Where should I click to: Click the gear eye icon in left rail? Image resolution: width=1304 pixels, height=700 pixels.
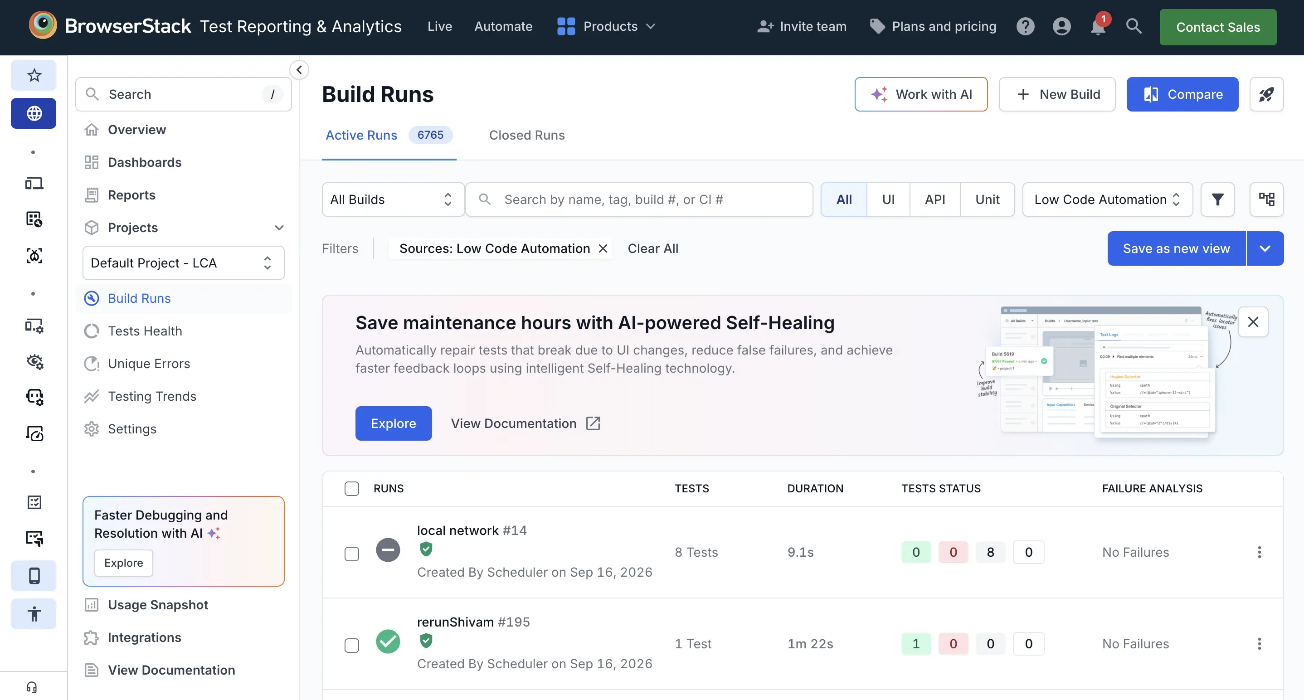coord(34,361)
